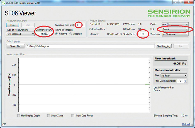The width and height of the screenshot is (195, 128).
Task: Close the Sensor Viewer window
Action: pyautogui.click(x=189, y=2)
